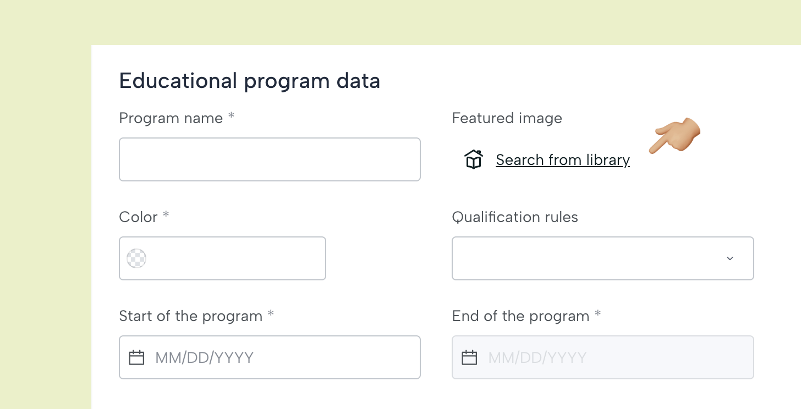Click the Program name label
Image resolution: width=801 pixels, height=409 pixels.
point(171,118)
